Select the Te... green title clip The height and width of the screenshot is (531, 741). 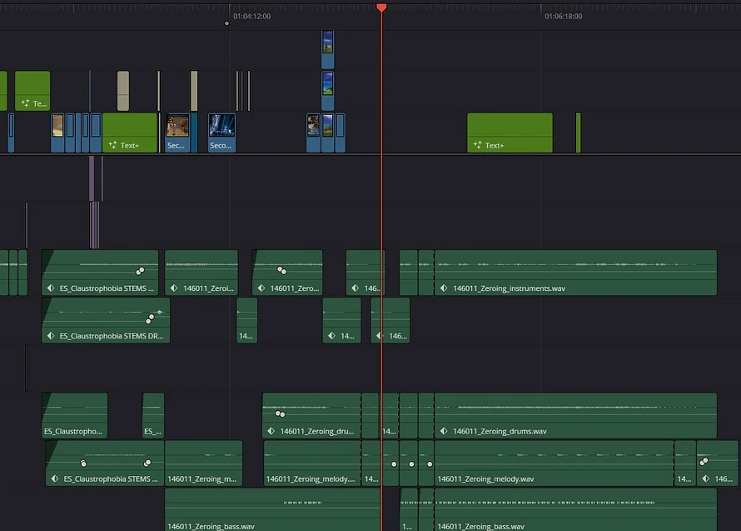point(32,91)
